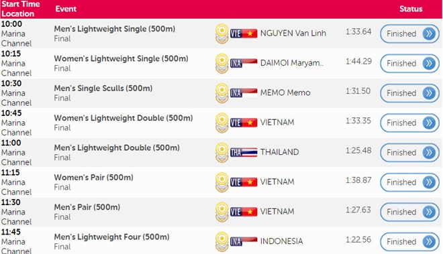Open Finished button for Men's Lightweight Double
This screenshot has height=254, width=443.
(x=409, y=152)
